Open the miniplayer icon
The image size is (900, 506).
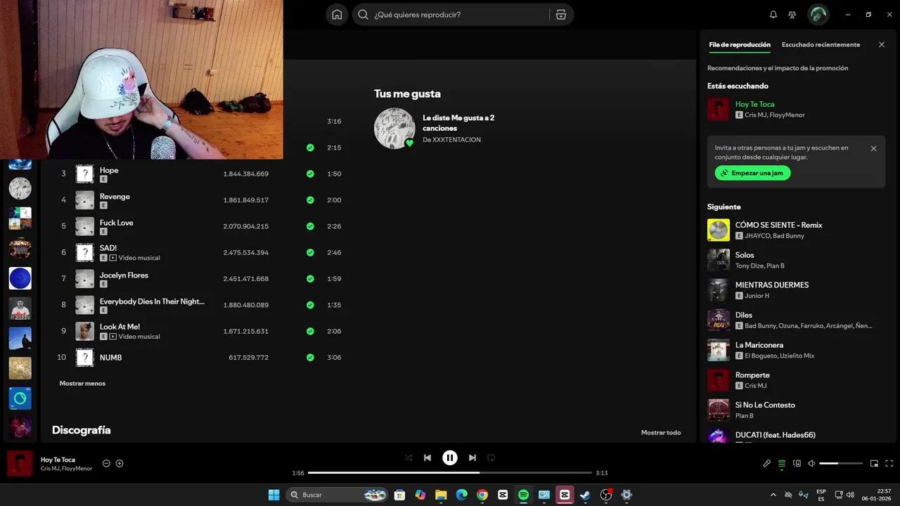point(874,464)
